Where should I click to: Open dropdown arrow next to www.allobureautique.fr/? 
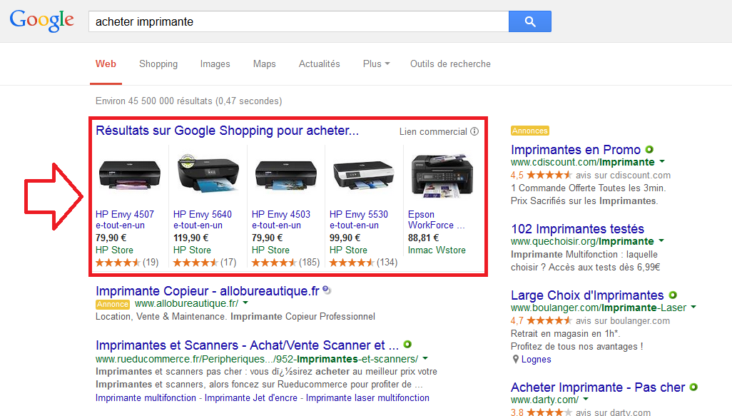pos(245,303)
